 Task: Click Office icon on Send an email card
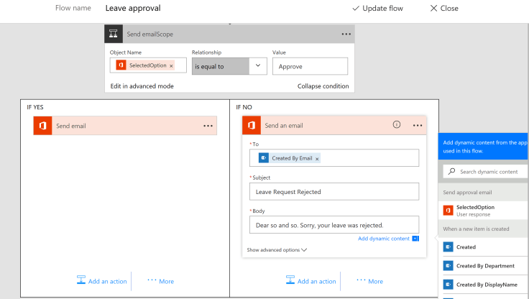pyautogui.click(x=252, y=126)
